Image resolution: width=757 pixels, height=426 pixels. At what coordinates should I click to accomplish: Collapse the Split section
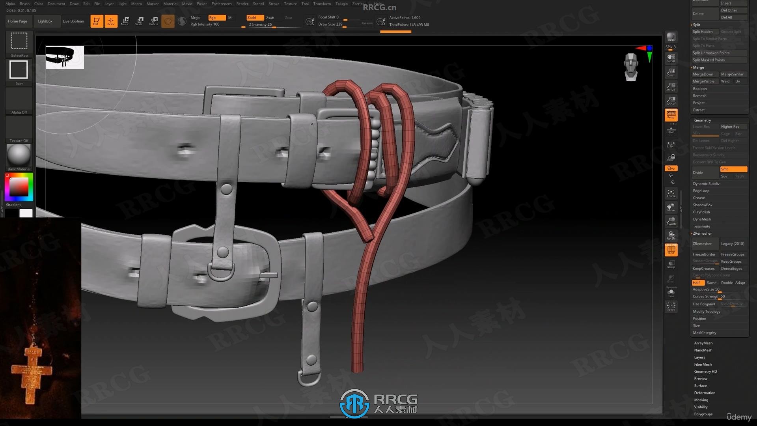tap(696, 24)
